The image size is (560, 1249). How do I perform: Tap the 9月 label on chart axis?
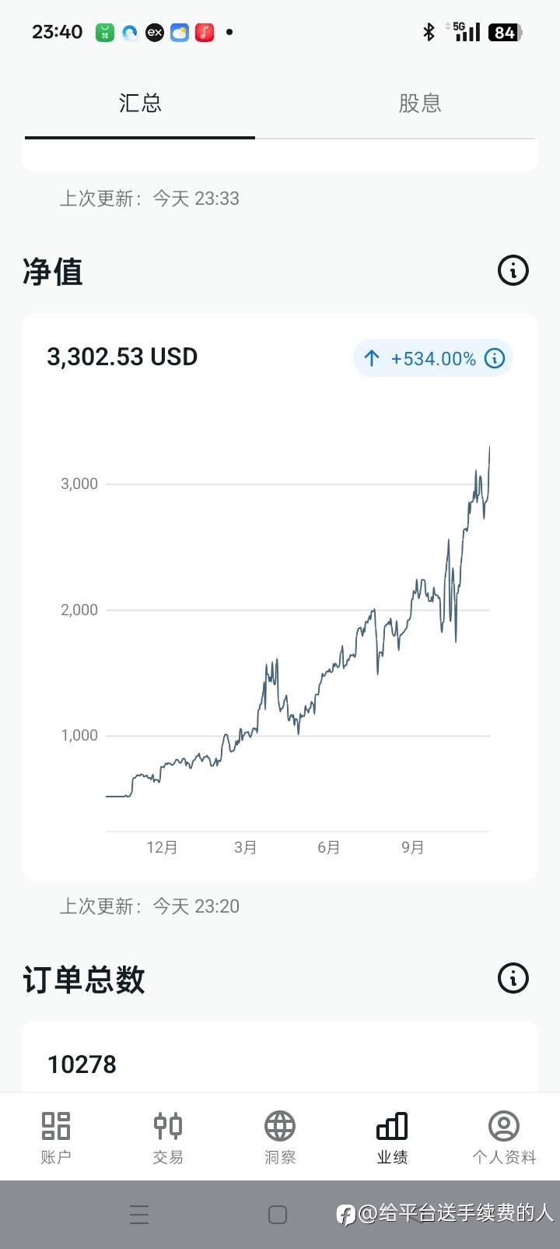click(412, 847)
